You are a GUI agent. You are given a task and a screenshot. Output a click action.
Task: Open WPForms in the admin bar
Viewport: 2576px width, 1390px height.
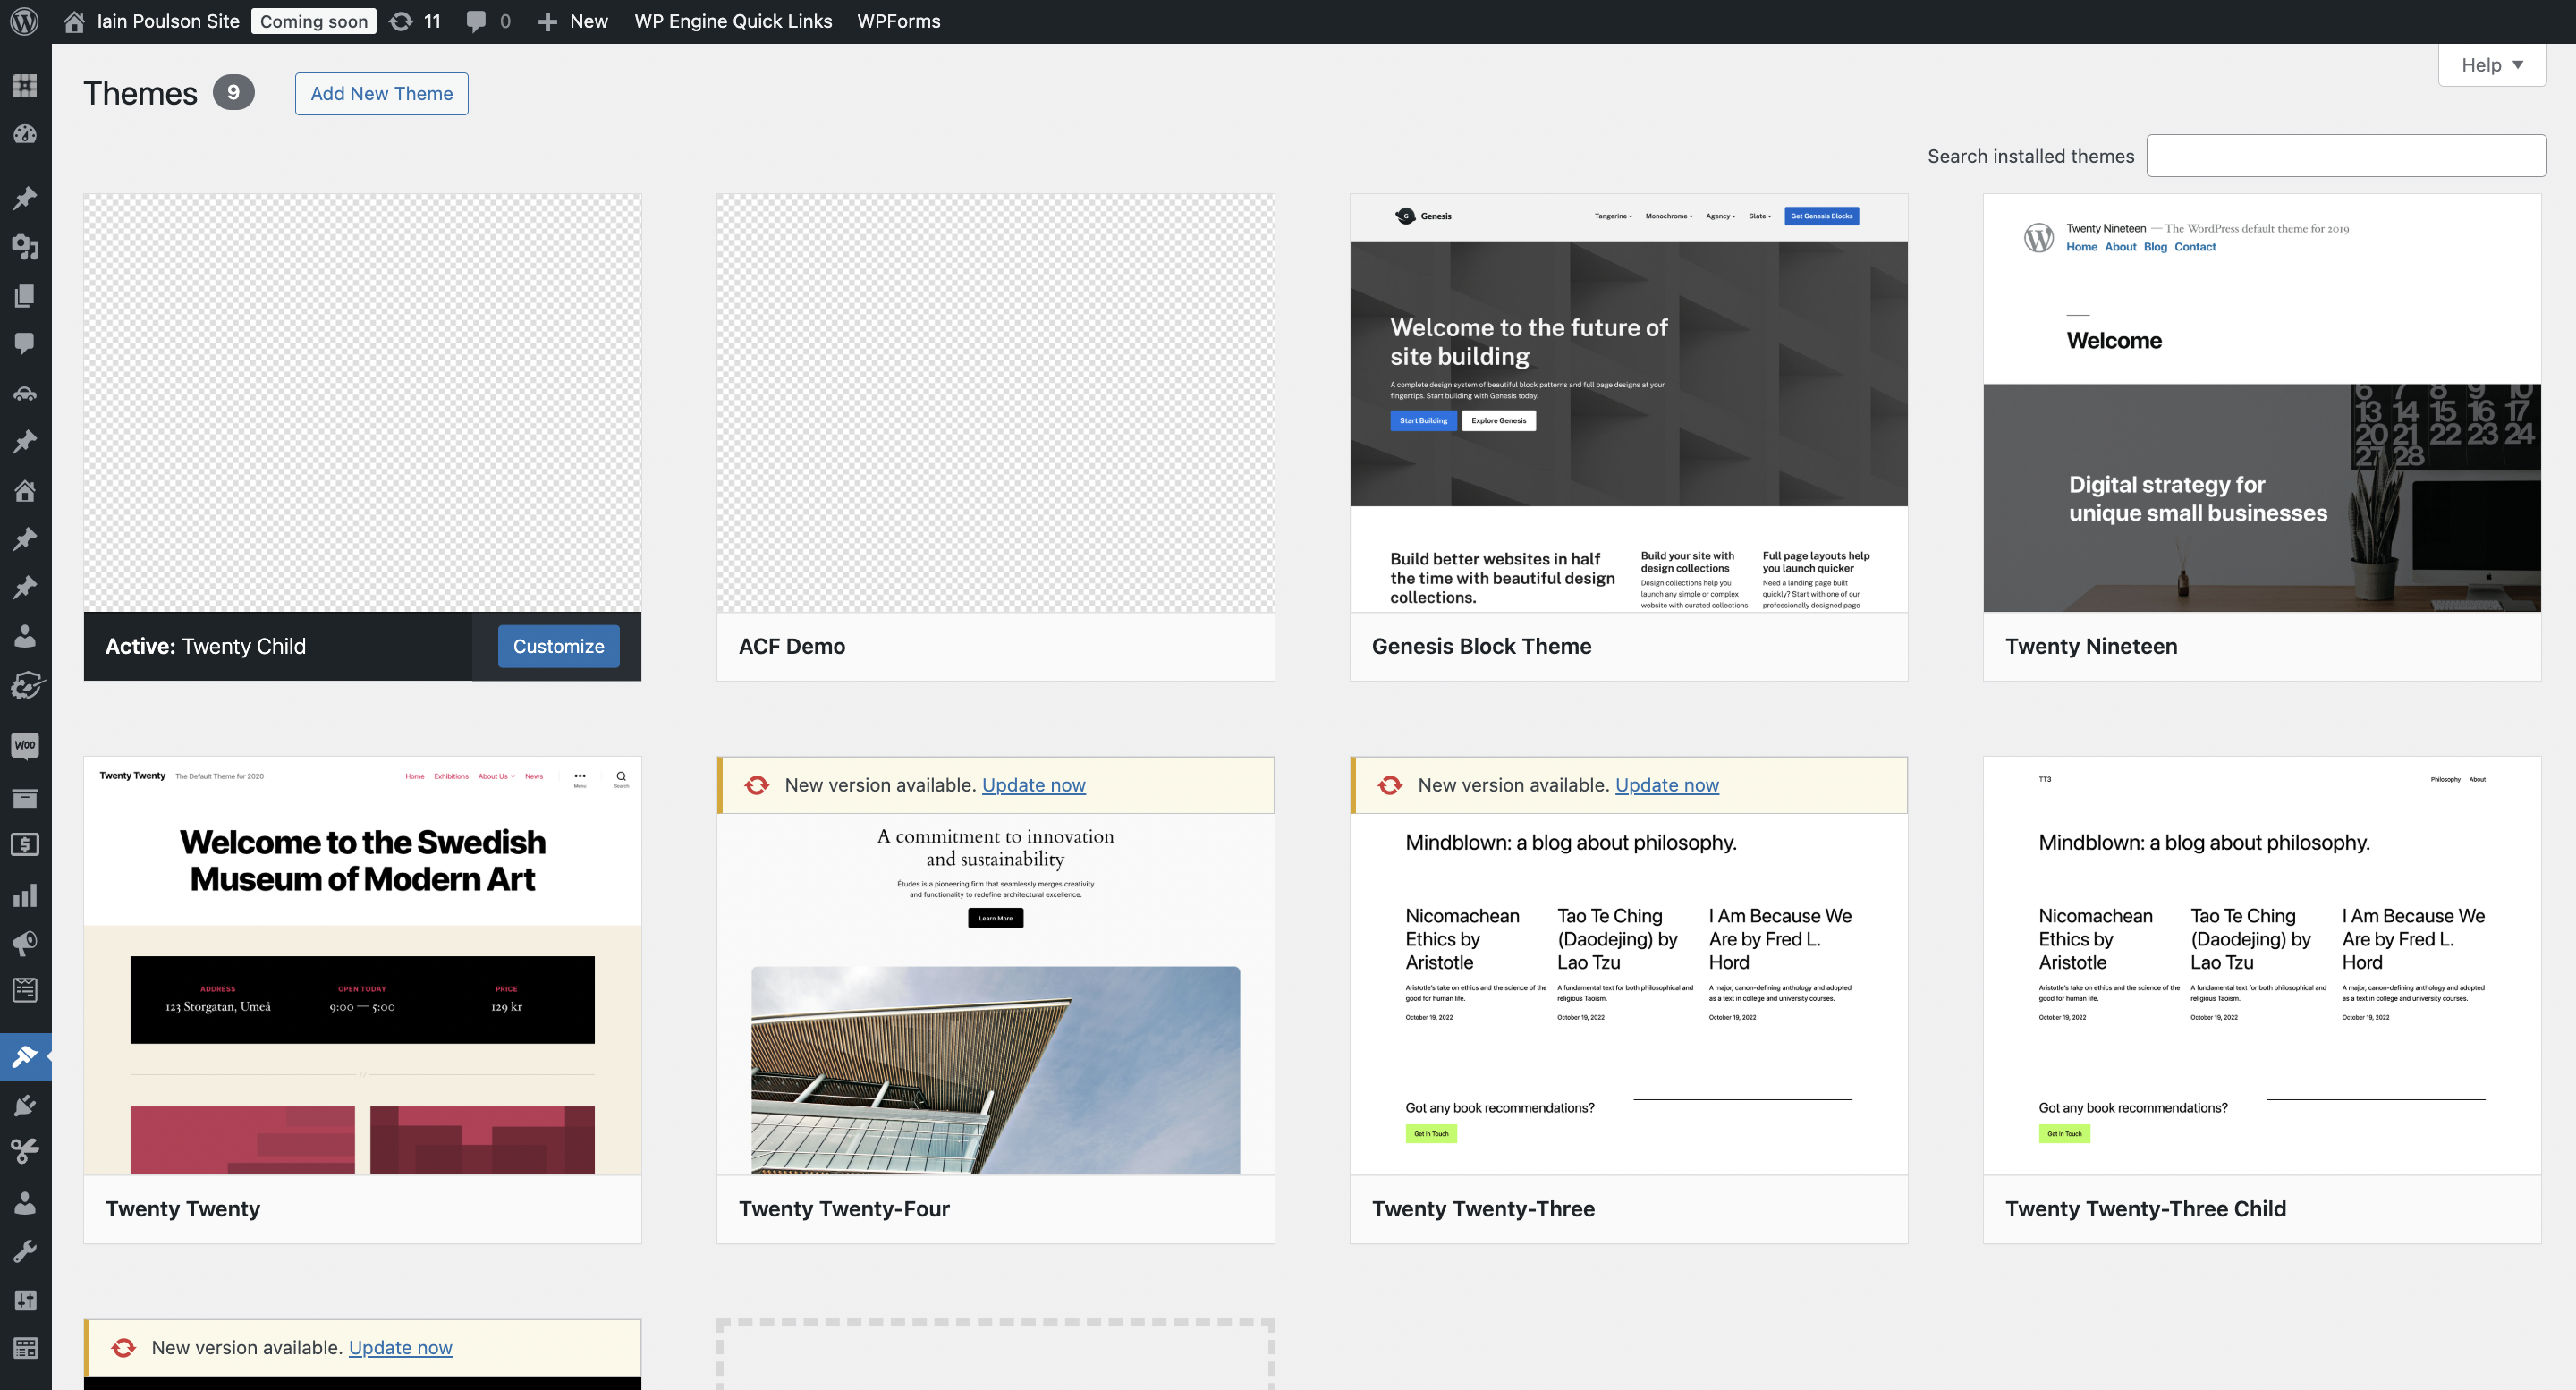pos(898,21)
